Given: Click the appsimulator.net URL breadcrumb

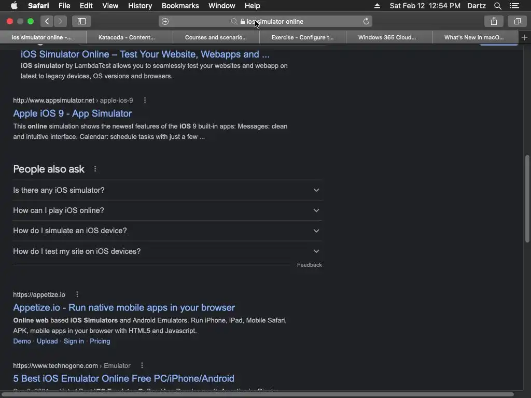Looking at the screenshot, I should point(73,100).
